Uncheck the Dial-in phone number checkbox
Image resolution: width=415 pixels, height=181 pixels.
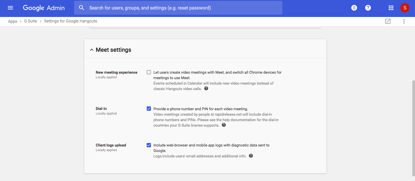tap(149, 108)
